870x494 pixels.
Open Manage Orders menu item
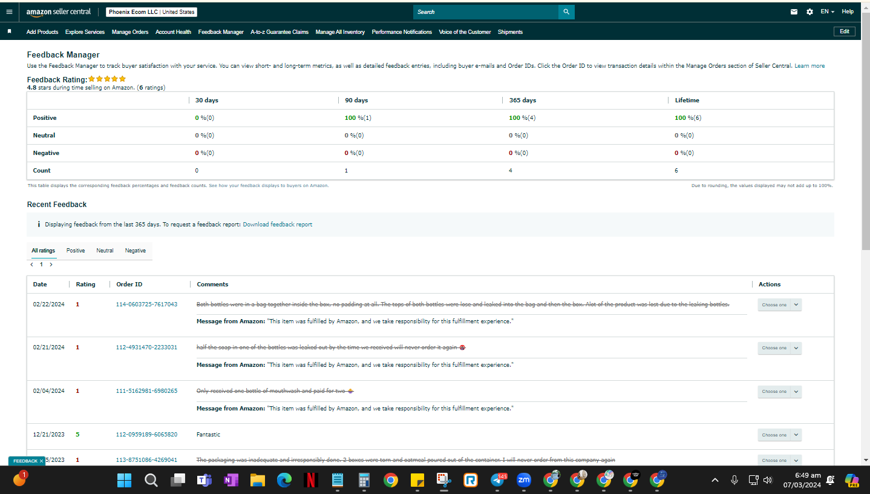[130, 32]
